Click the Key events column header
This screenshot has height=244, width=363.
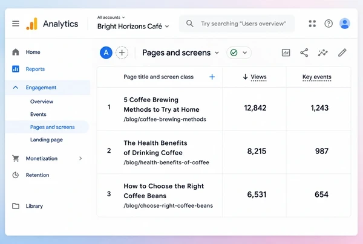tap(316, 77)
